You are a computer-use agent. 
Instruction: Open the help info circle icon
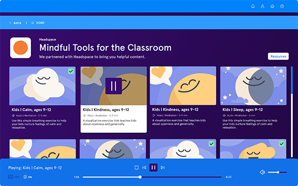282,6
